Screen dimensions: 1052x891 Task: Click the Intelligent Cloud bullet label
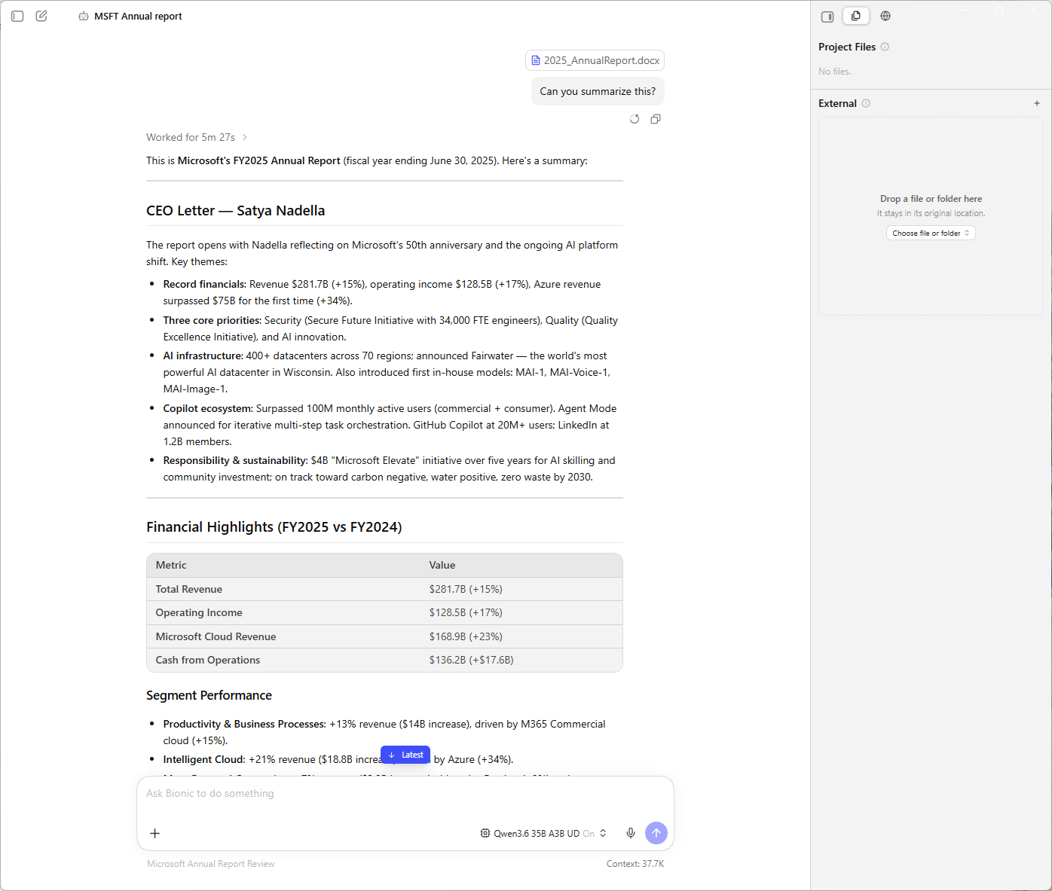point(204,759)
